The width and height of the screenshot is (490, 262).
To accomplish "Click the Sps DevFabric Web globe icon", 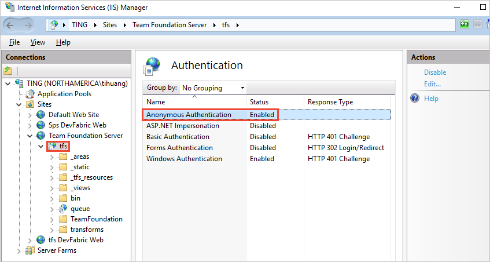I will 41,125.
